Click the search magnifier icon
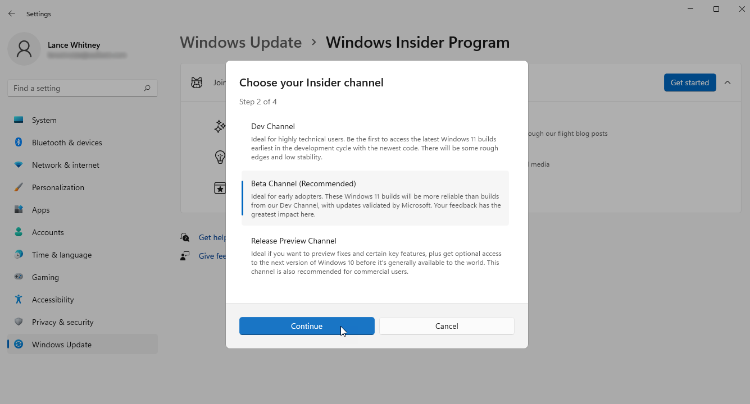The image size is (750, 404). pos(147,88)
